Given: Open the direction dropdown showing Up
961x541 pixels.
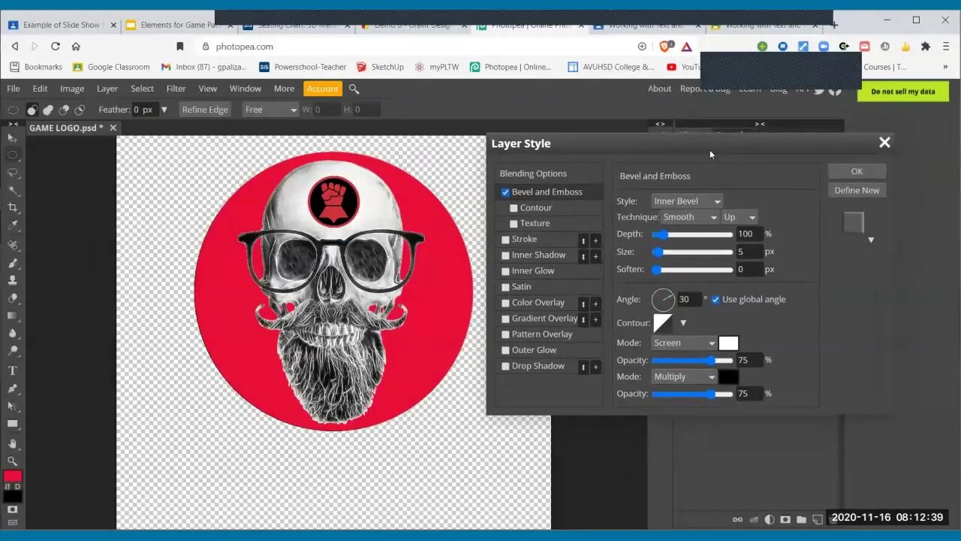Looking at the screenshot, I should pyautogui.click(x=739, y=217).
